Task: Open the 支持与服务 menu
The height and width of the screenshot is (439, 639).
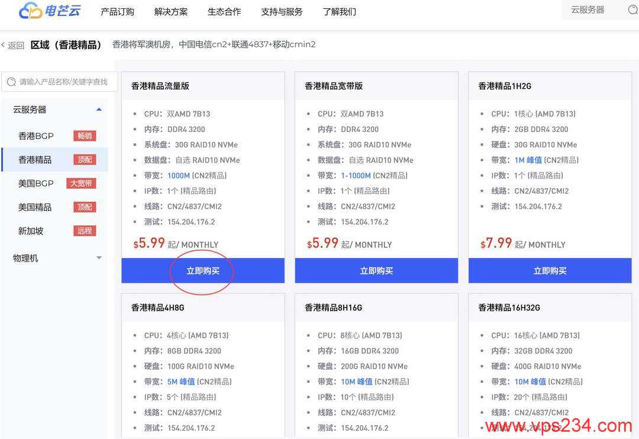Action: 282,12
